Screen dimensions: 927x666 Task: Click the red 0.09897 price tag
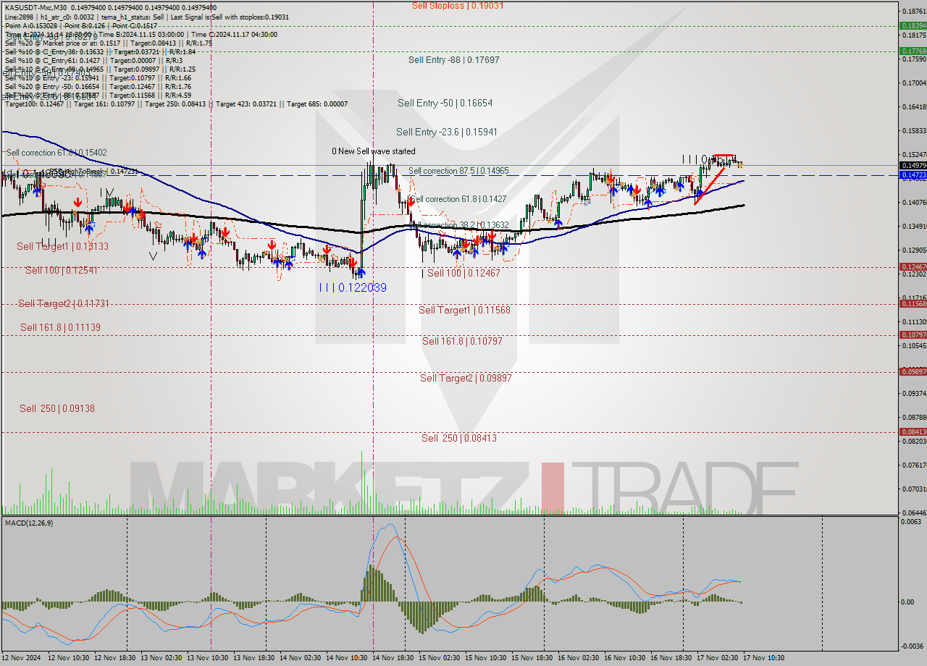pos(913,371)
